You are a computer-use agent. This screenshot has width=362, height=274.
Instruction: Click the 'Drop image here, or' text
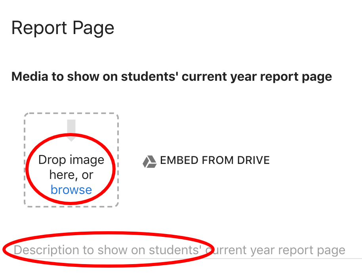tap(71, 167)
